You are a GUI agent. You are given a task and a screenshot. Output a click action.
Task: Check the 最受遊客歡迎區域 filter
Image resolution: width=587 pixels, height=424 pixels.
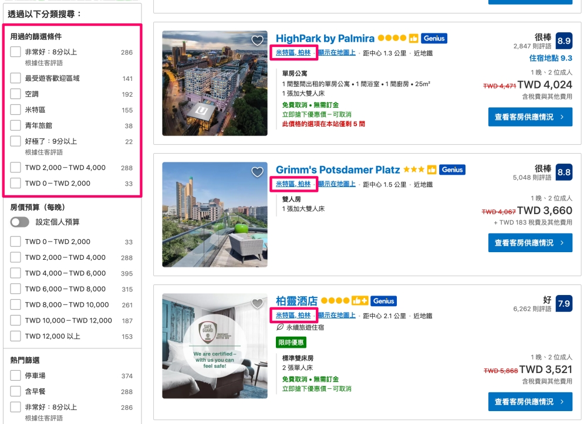pyautogui.click(x=15, y=78)
